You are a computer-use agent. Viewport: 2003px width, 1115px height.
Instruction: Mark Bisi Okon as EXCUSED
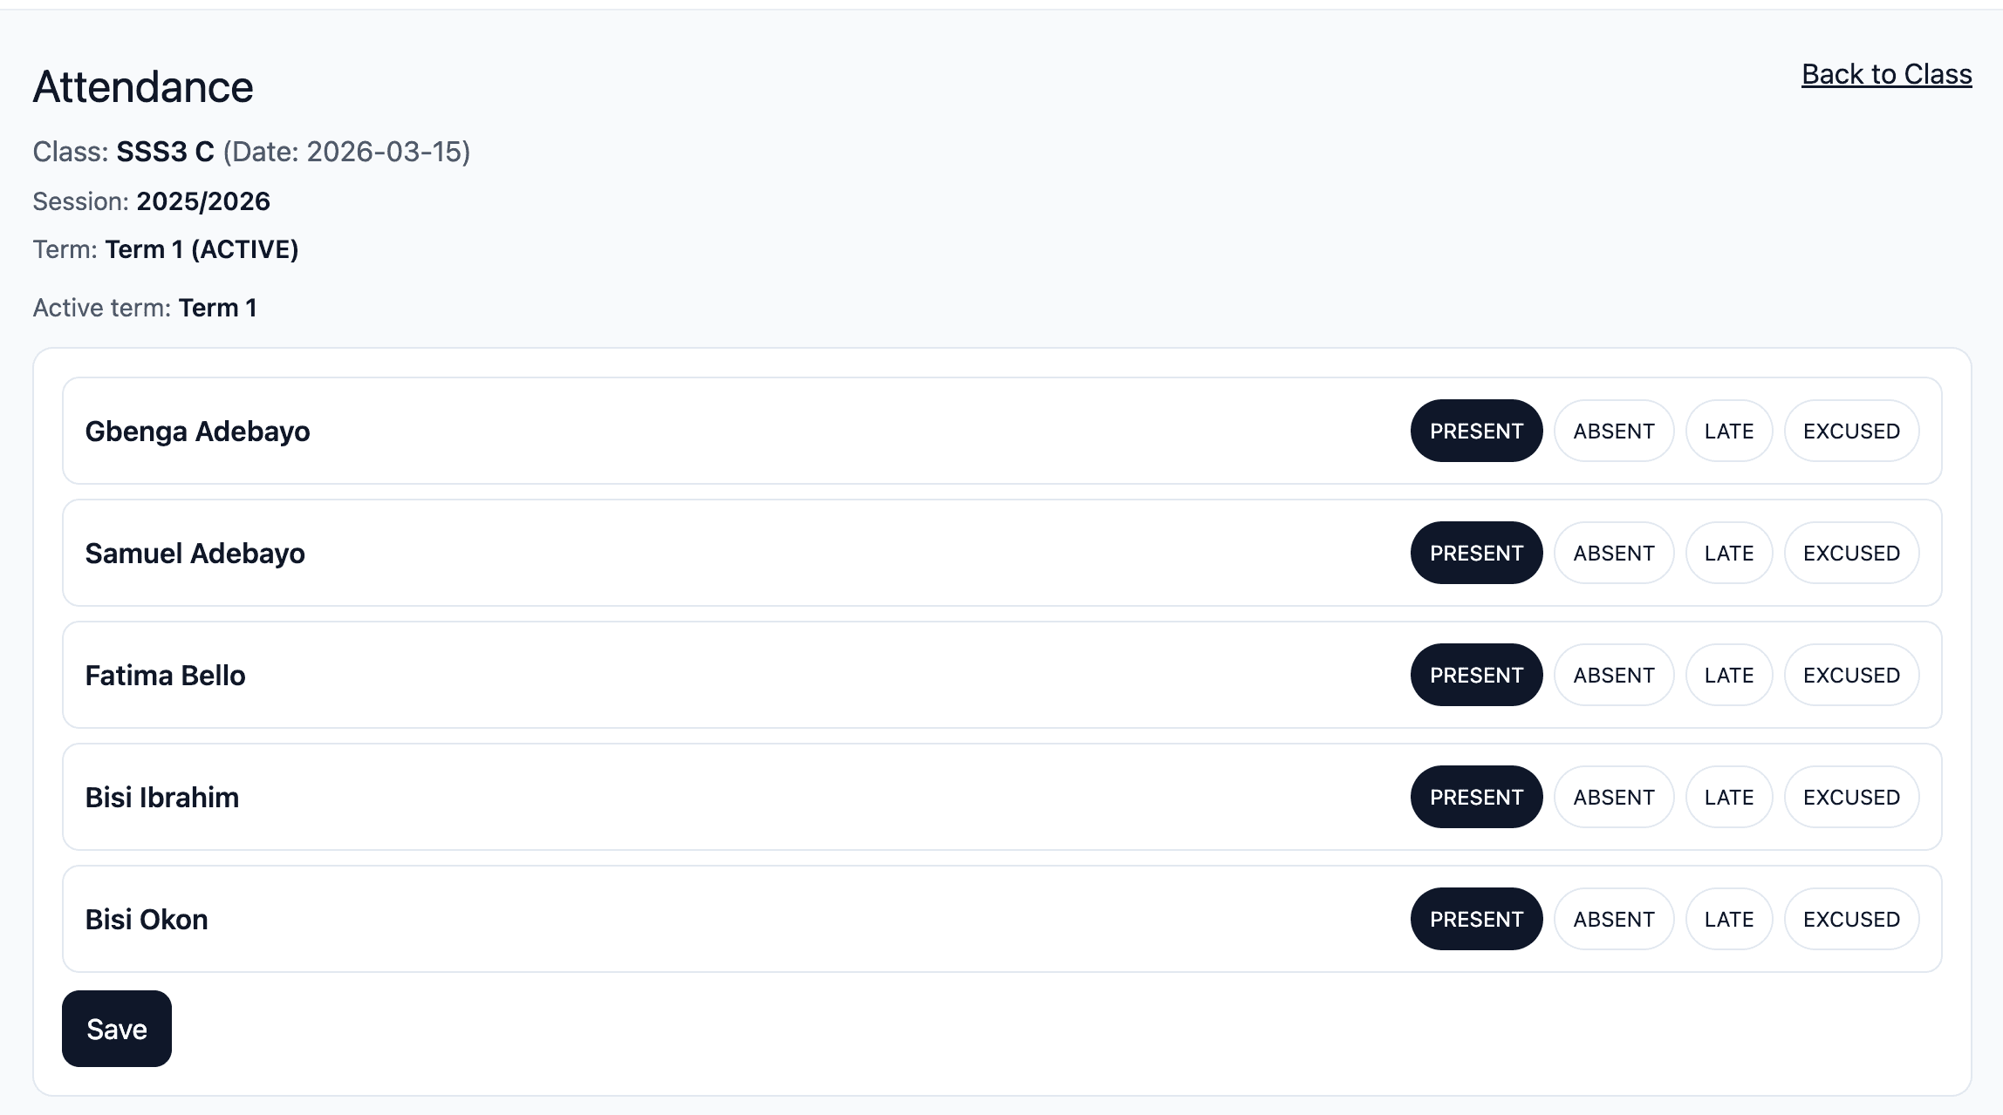(1851, 919)
